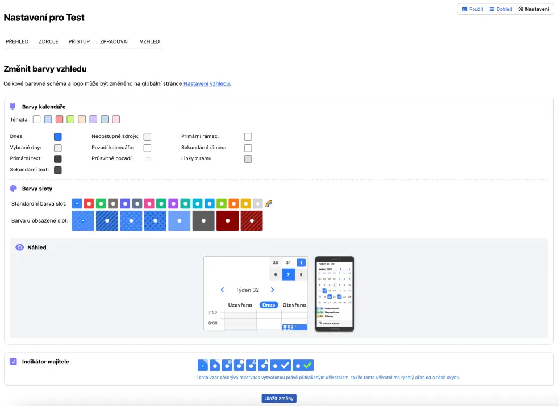Viewport: 559px width, 406px height.
Task: Toggle the Indikátor majitele checkbox
Action: (x=14, y=361)
